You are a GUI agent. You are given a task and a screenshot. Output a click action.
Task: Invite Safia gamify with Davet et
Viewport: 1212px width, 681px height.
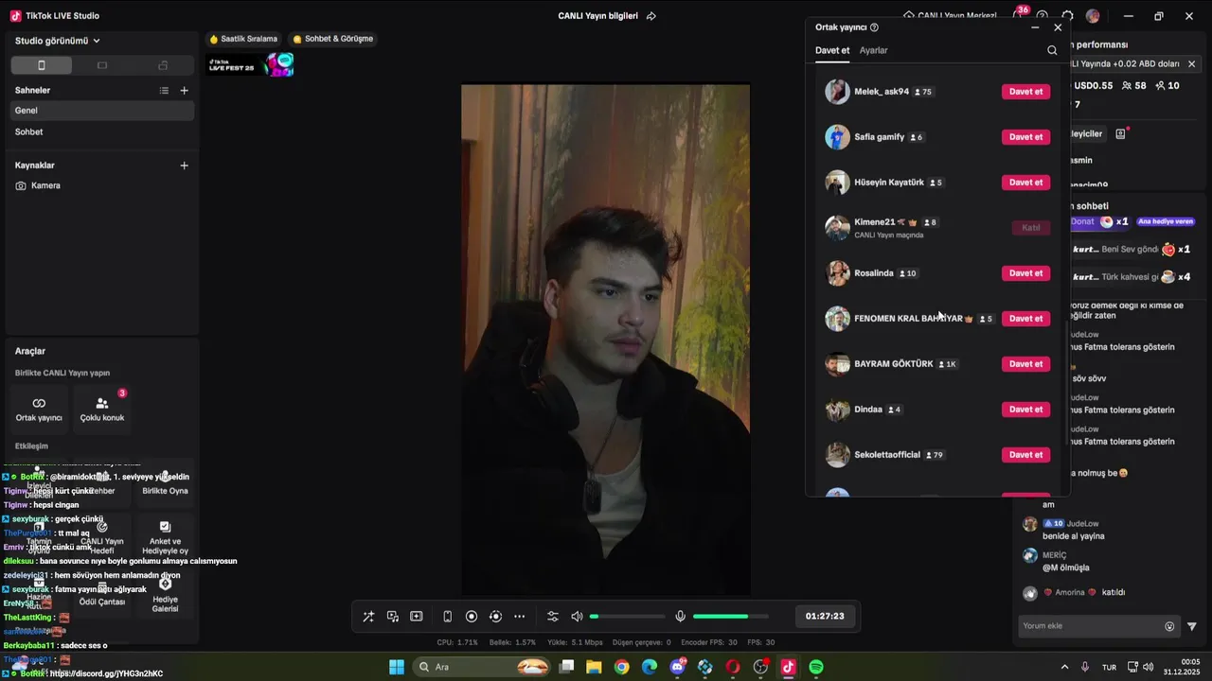tap(1025, 137)
